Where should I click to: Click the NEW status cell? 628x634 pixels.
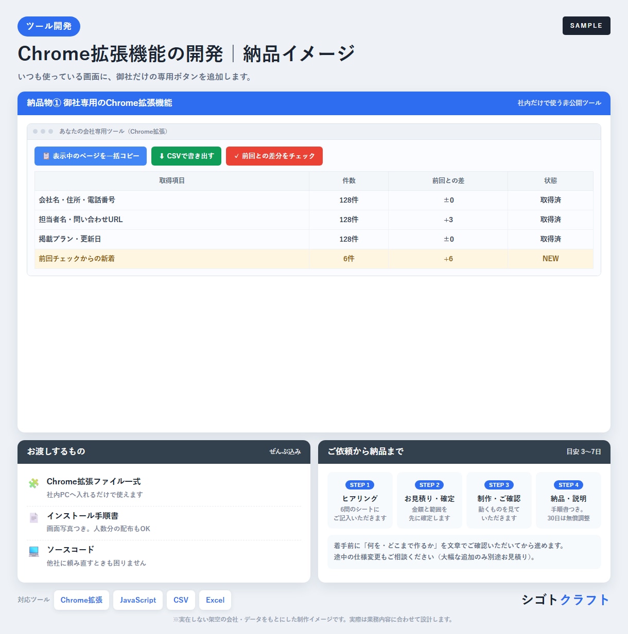click(550, 259)
